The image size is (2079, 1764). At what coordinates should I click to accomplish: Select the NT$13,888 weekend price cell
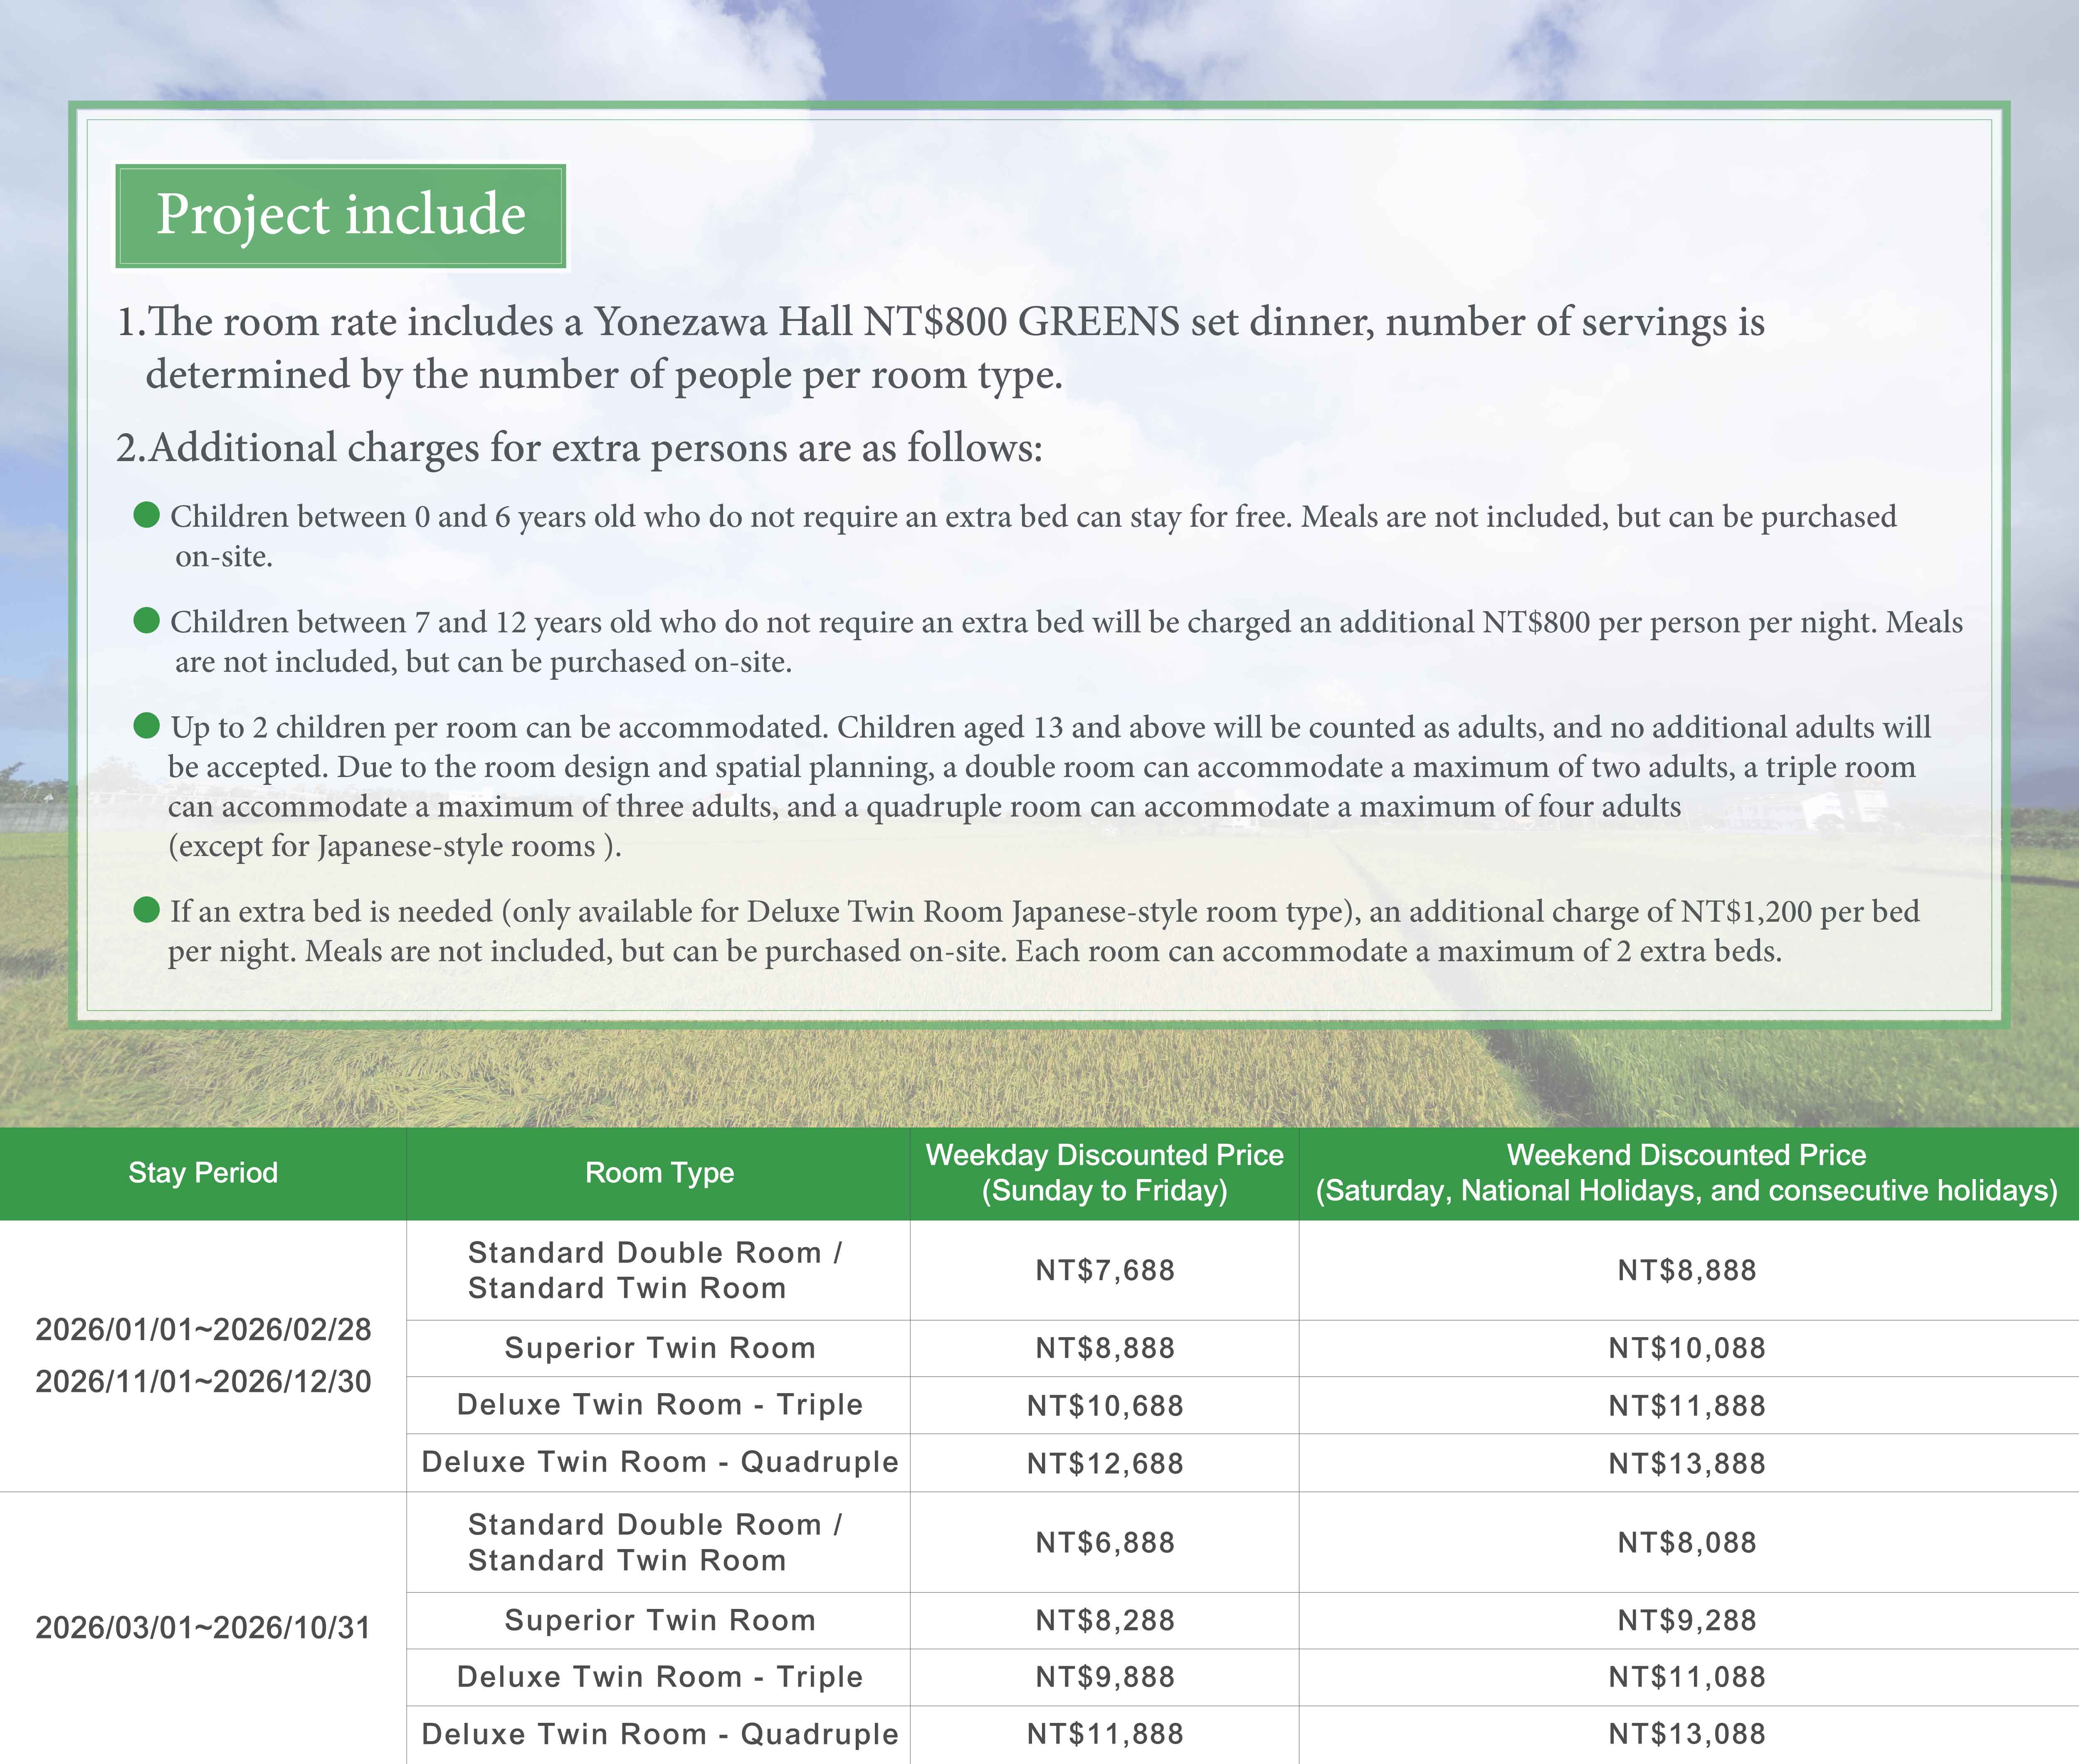tap(1686, 1463)
